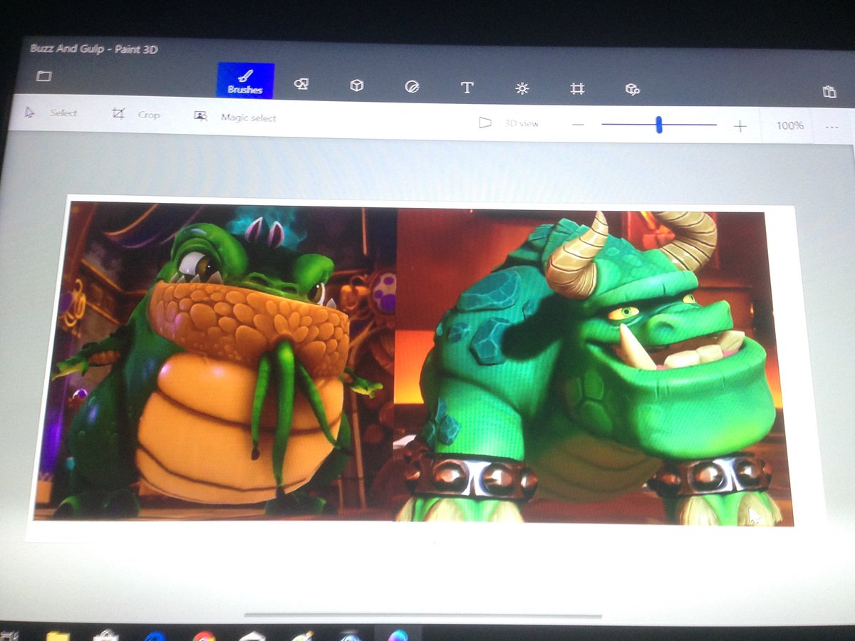Open the 3D shapes cube tool
Screen dimensions: 855x641
click(x=357, y=85)
